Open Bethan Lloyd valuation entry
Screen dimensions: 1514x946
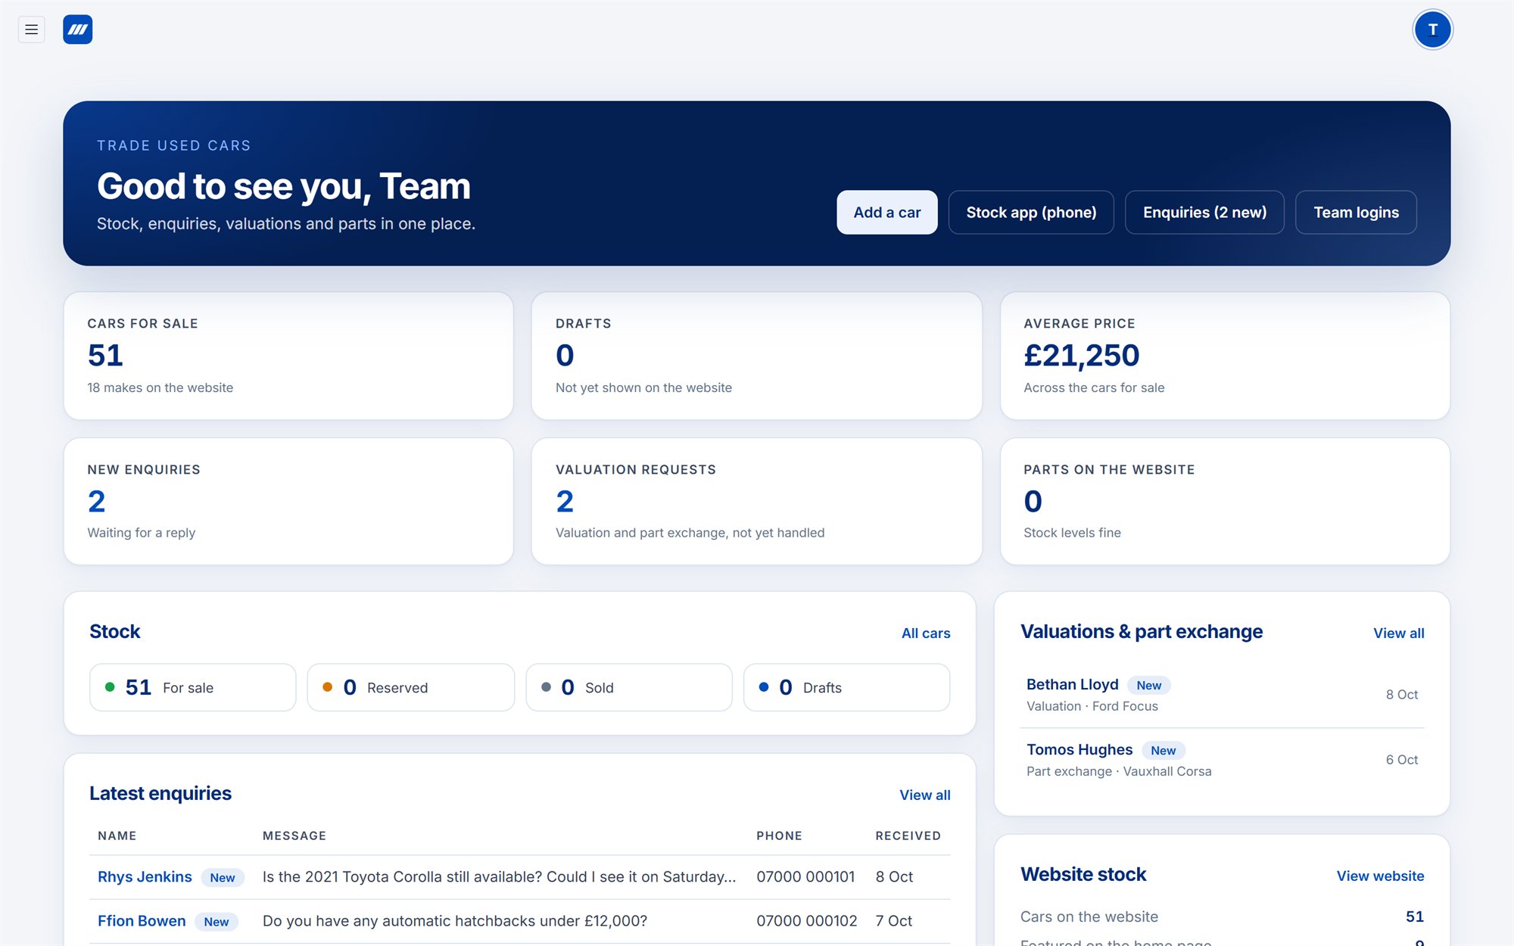[1222, 695]
